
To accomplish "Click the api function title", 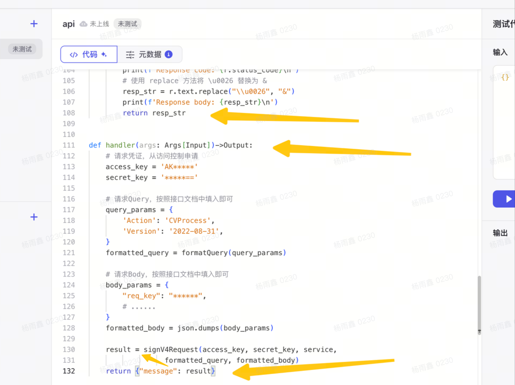I will point(68,24).
